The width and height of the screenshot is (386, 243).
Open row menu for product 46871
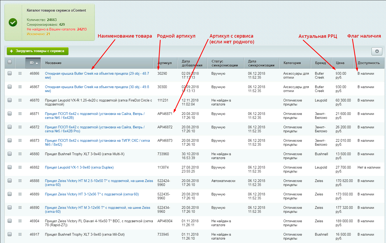tap(20, 114)
